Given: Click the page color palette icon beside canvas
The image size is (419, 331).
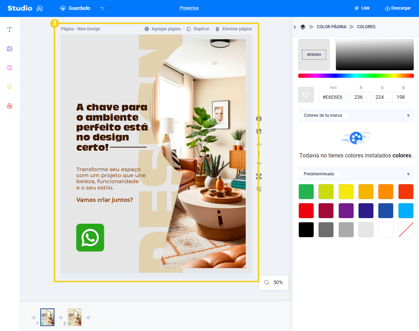Looking at the screenshot, I should (x=259, y=119).
